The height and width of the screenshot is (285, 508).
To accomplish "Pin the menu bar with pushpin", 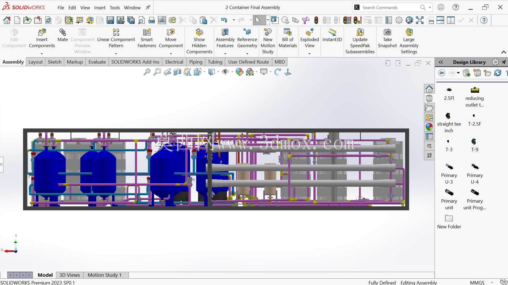I will pos(148,7).
